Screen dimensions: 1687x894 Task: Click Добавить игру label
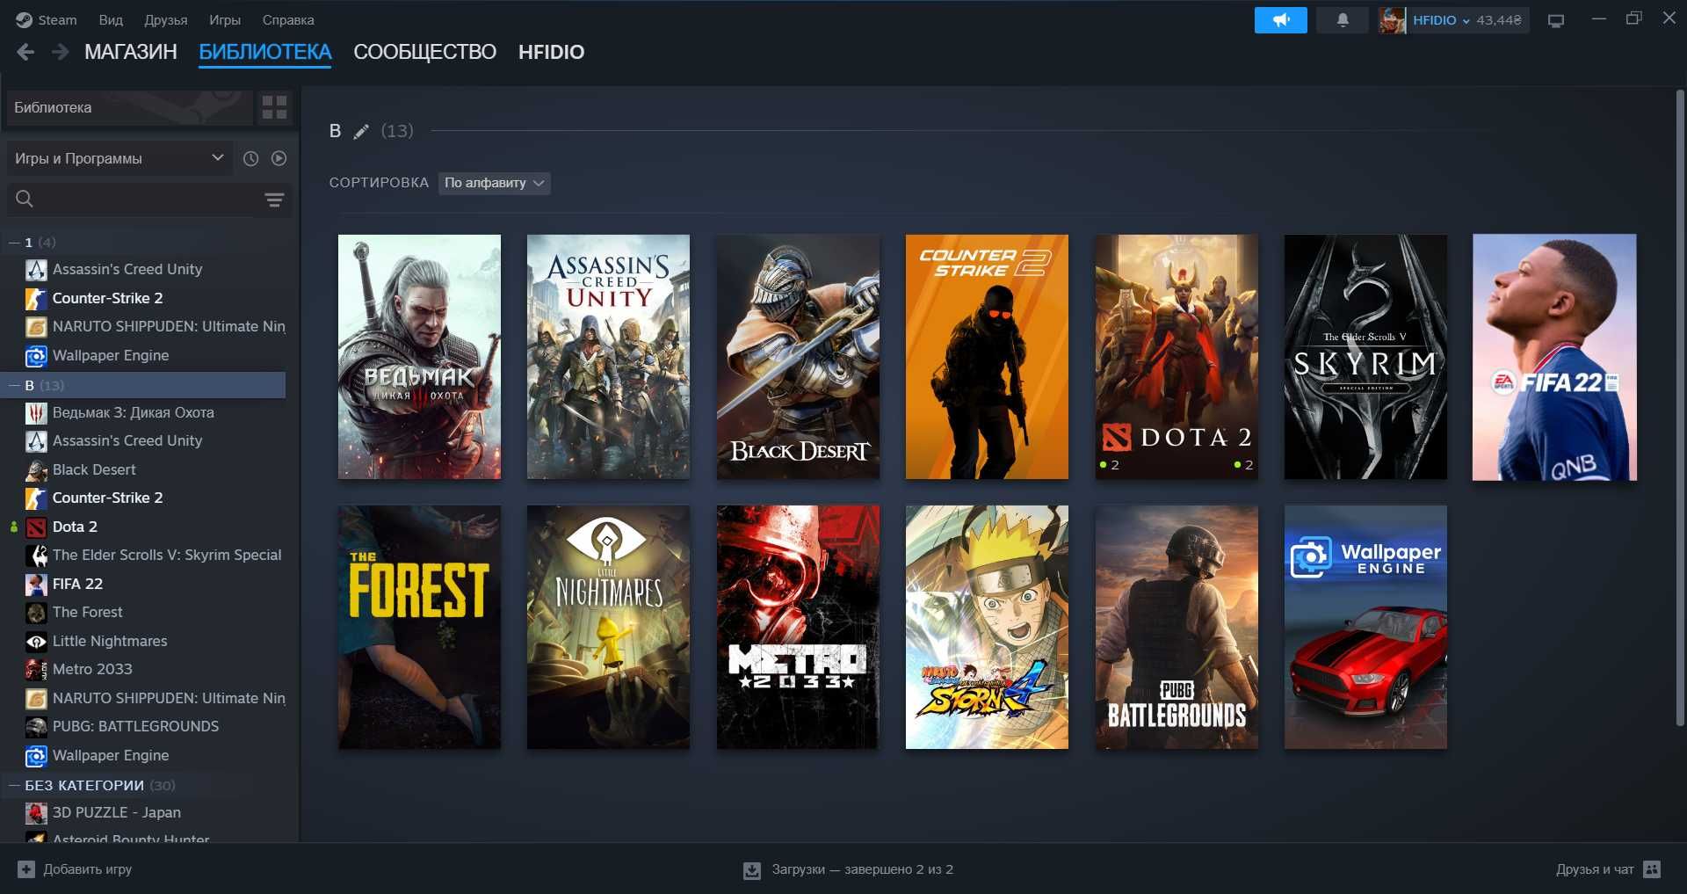pos(88,869)
